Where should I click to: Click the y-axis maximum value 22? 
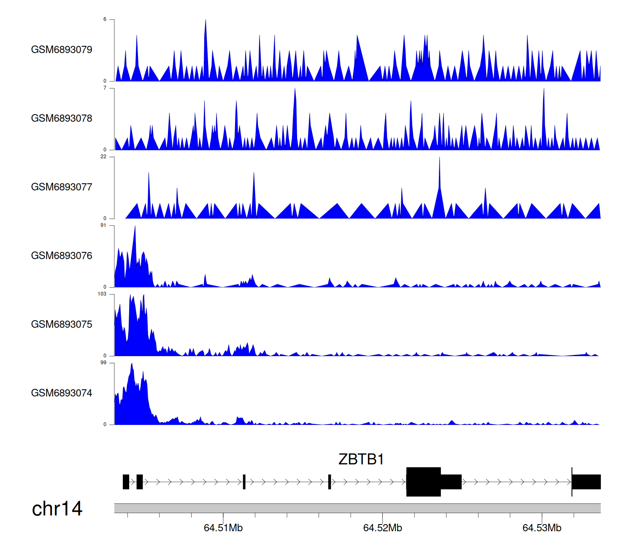click(x=103, y=157)
